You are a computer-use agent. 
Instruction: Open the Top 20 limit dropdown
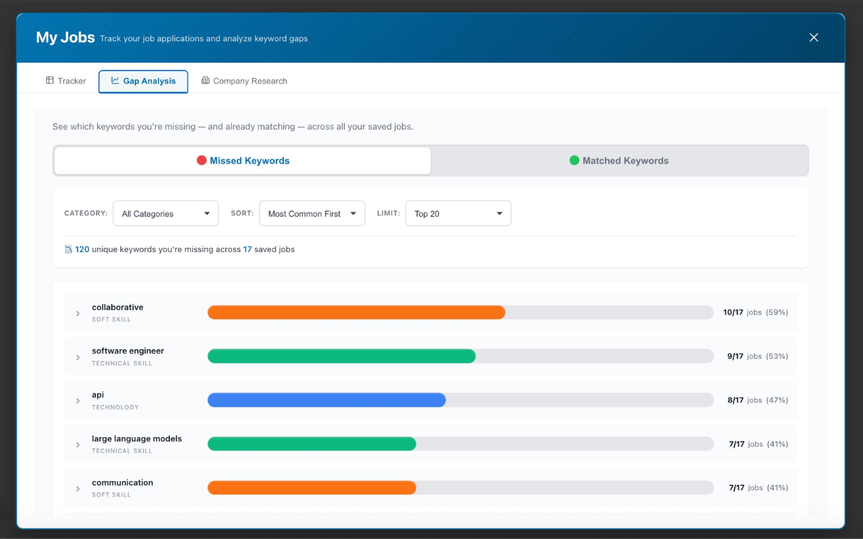pos(458,214)
